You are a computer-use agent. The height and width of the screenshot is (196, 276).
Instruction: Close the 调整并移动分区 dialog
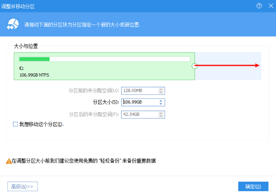[271, 6]
